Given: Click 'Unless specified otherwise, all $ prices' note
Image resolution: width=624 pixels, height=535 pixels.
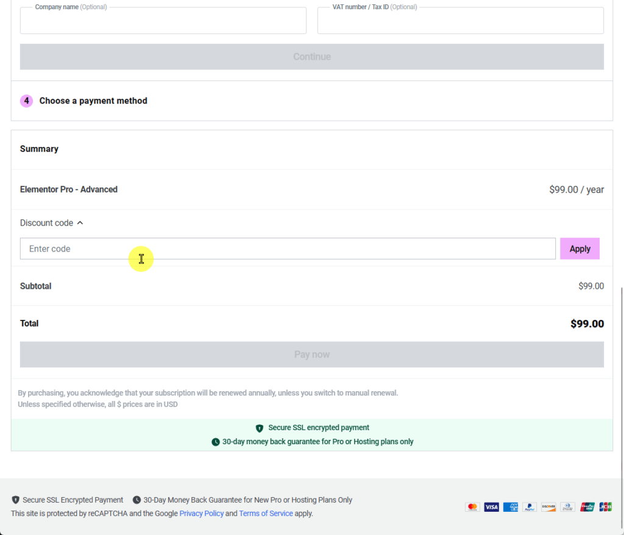Looking at the screenshot, I should [x=98, y=405].
